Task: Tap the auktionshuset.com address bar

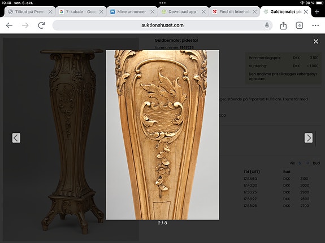Action: (x=162, y=25)
